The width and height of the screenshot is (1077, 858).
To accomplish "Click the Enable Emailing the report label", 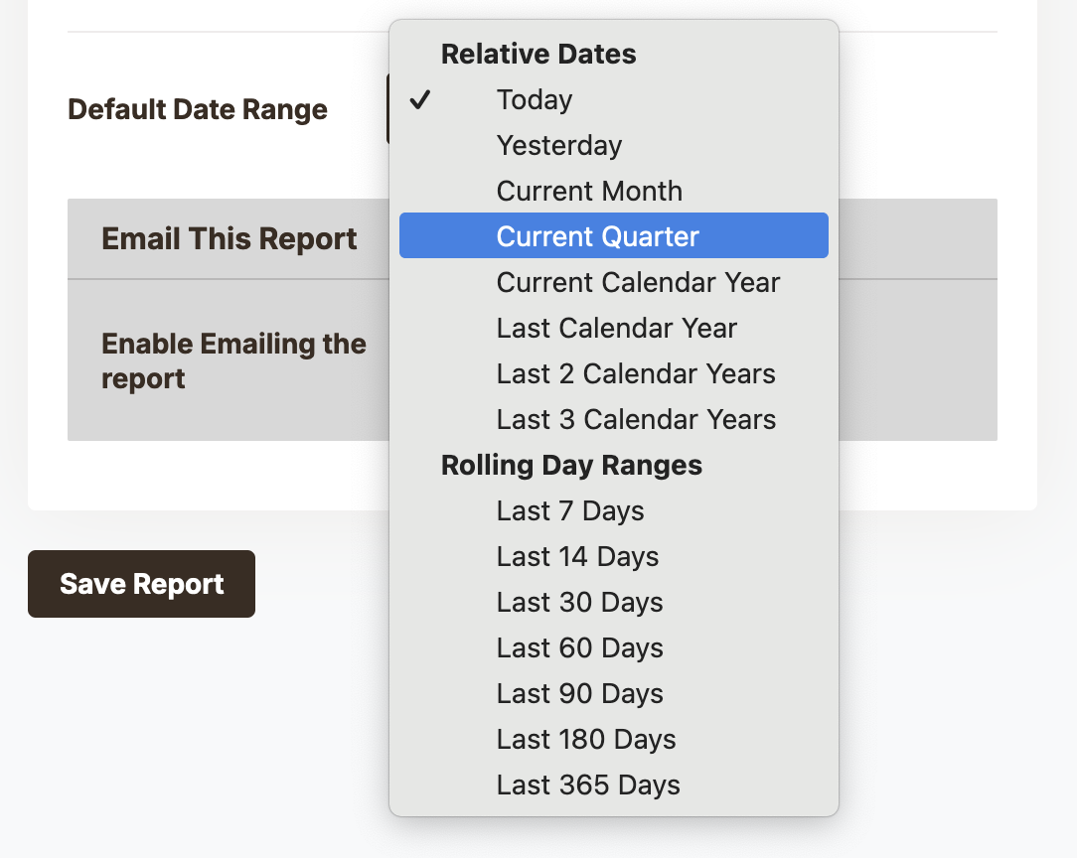I will point(233,361).
